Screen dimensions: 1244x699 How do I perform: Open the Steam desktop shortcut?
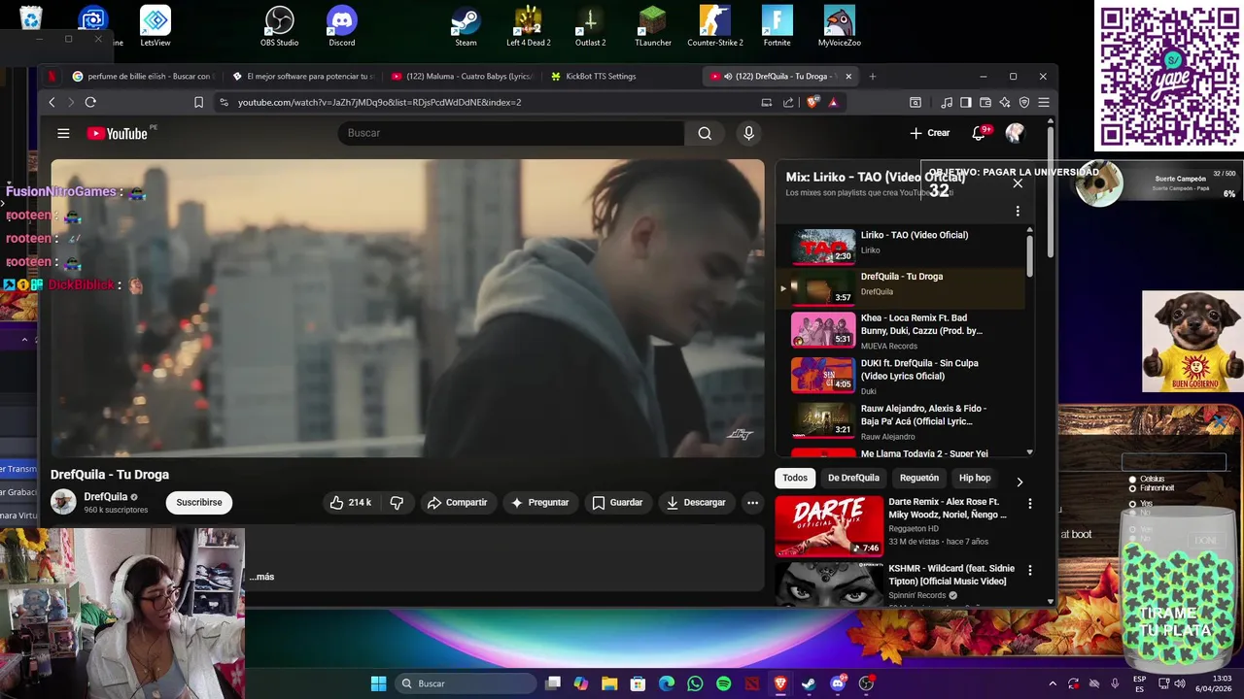click(466, 26)
